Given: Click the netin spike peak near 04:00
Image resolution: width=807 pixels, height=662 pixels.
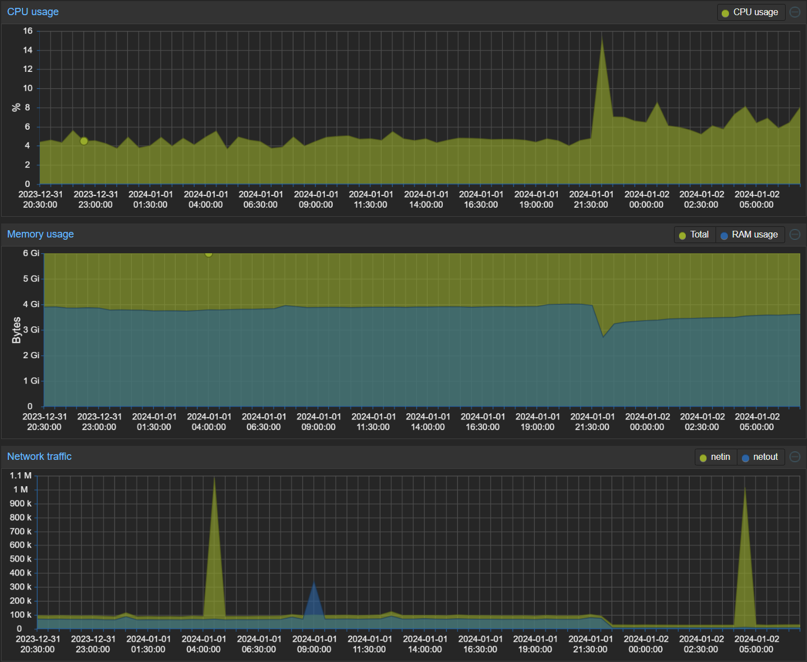Looking at the screenshot, I should click(214, 479).
